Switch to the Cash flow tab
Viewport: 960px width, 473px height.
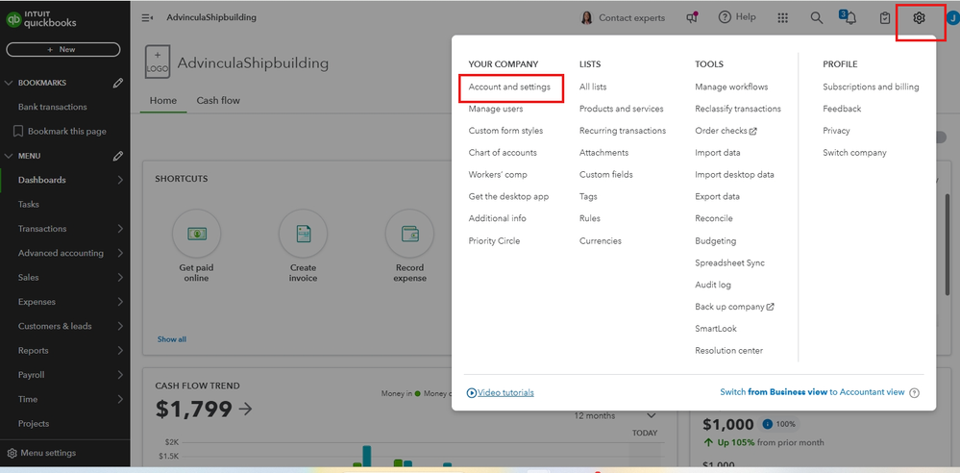point(218,101)
